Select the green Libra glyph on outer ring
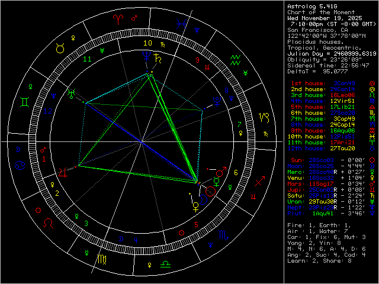Viewport: 379px width, 284px height. 166,264
